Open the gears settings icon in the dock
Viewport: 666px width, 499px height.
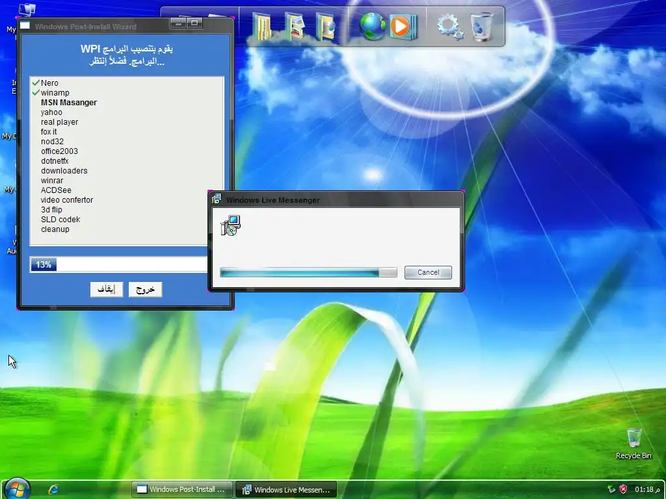tap(450, 27)
